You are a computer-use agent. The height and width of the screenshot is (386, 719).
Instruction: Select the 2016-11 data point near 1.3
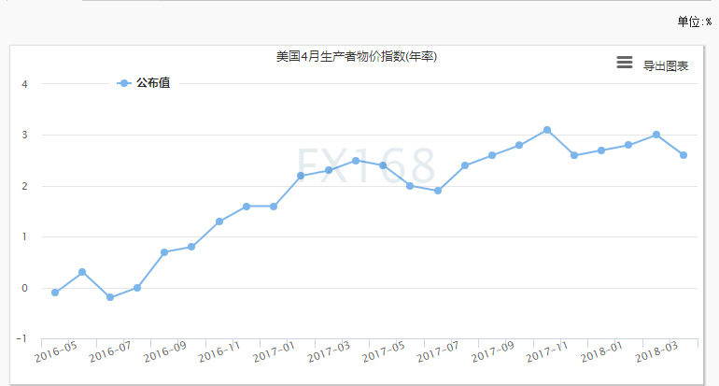pyautogui.click(x=219, y=222)
